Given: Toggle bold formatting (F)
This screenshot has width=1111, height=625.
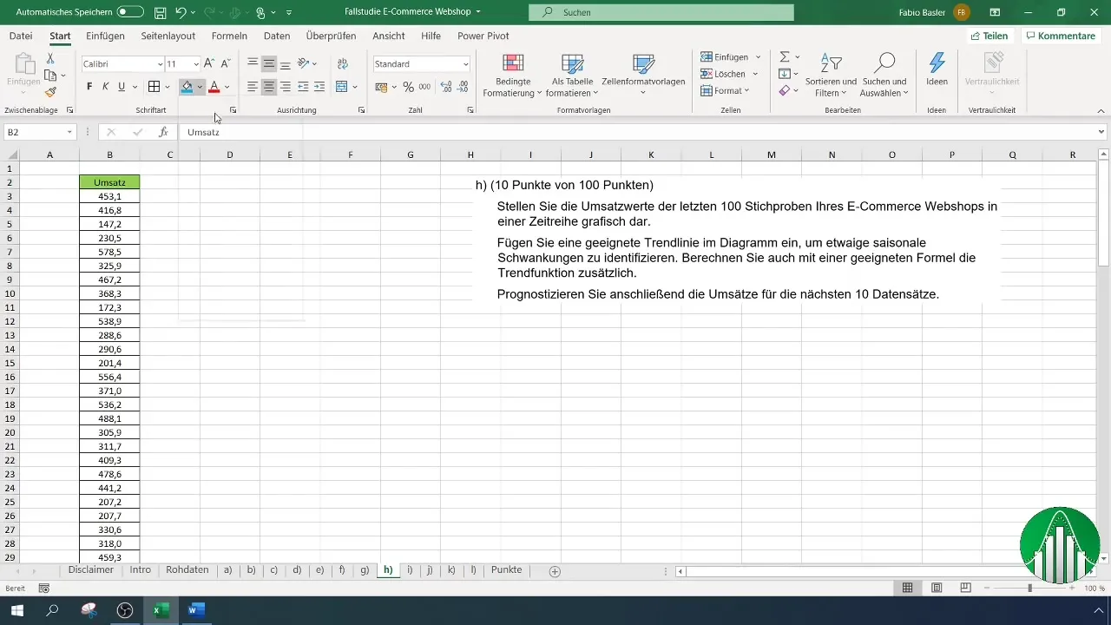Looking at the screenshot, I should [x=89, y=87].
